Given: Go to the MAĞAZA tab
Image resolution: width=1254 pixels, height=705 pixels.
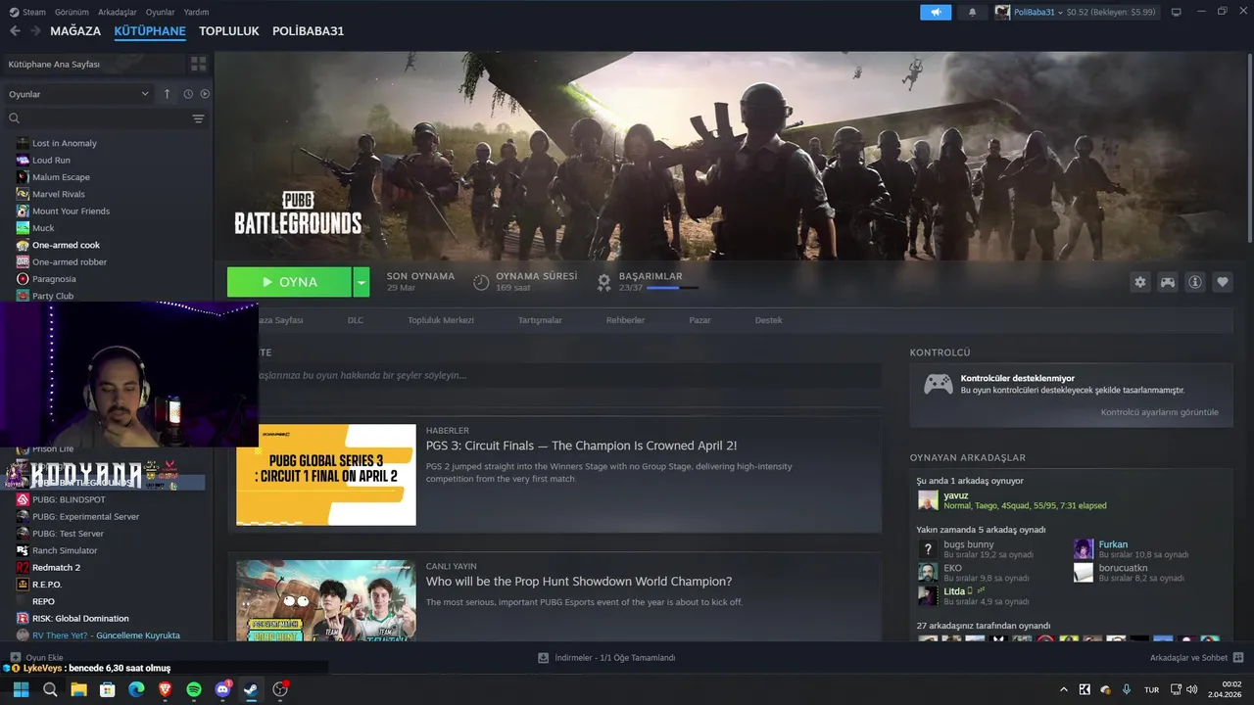Looking at the screenshot, I should 75,31.
